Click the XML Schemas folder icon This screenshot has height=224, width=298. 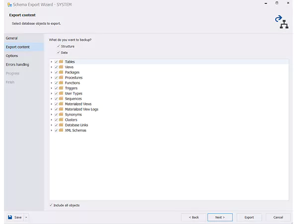(61, 130)
